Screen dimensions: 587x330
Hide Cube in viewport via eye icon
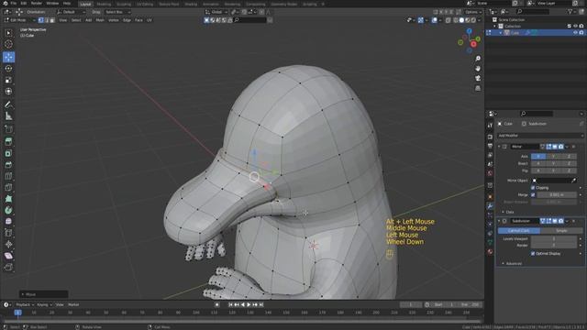tap(575, 33)
